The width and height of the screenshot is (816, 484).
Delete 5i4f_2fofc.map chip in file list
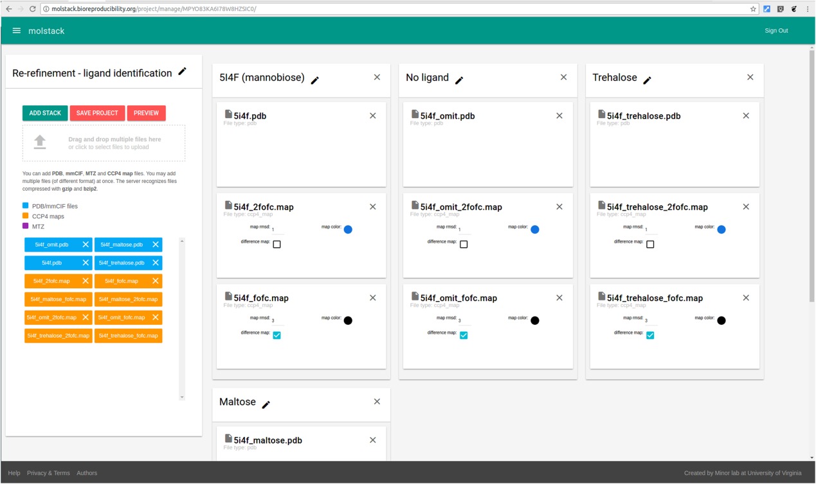pyautogui.click(x=86, y=281)
